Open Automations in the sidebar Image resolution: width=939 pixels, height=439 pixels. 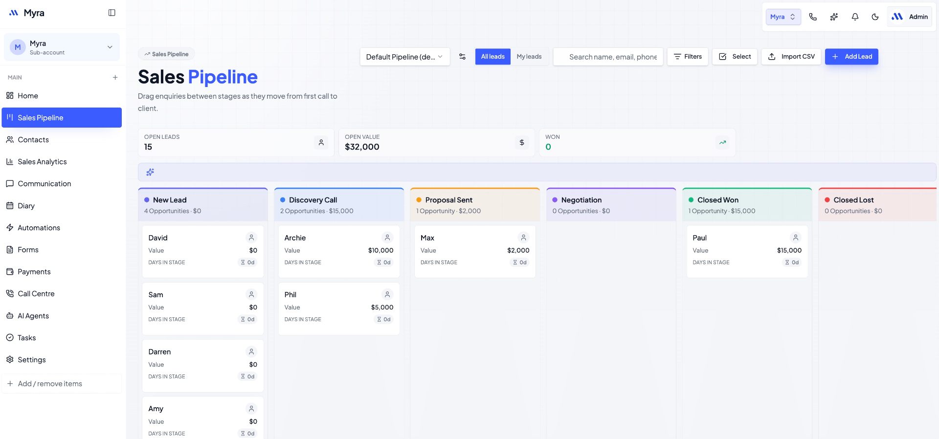(62, 228)
